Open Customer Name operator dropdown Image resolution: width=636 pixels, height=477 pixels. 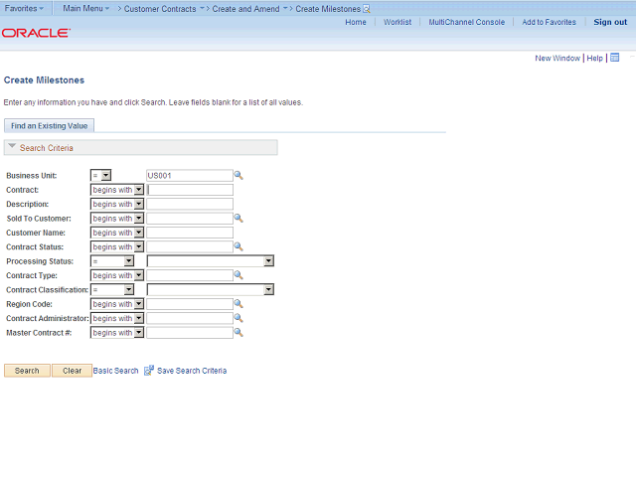tap(117, 233)
